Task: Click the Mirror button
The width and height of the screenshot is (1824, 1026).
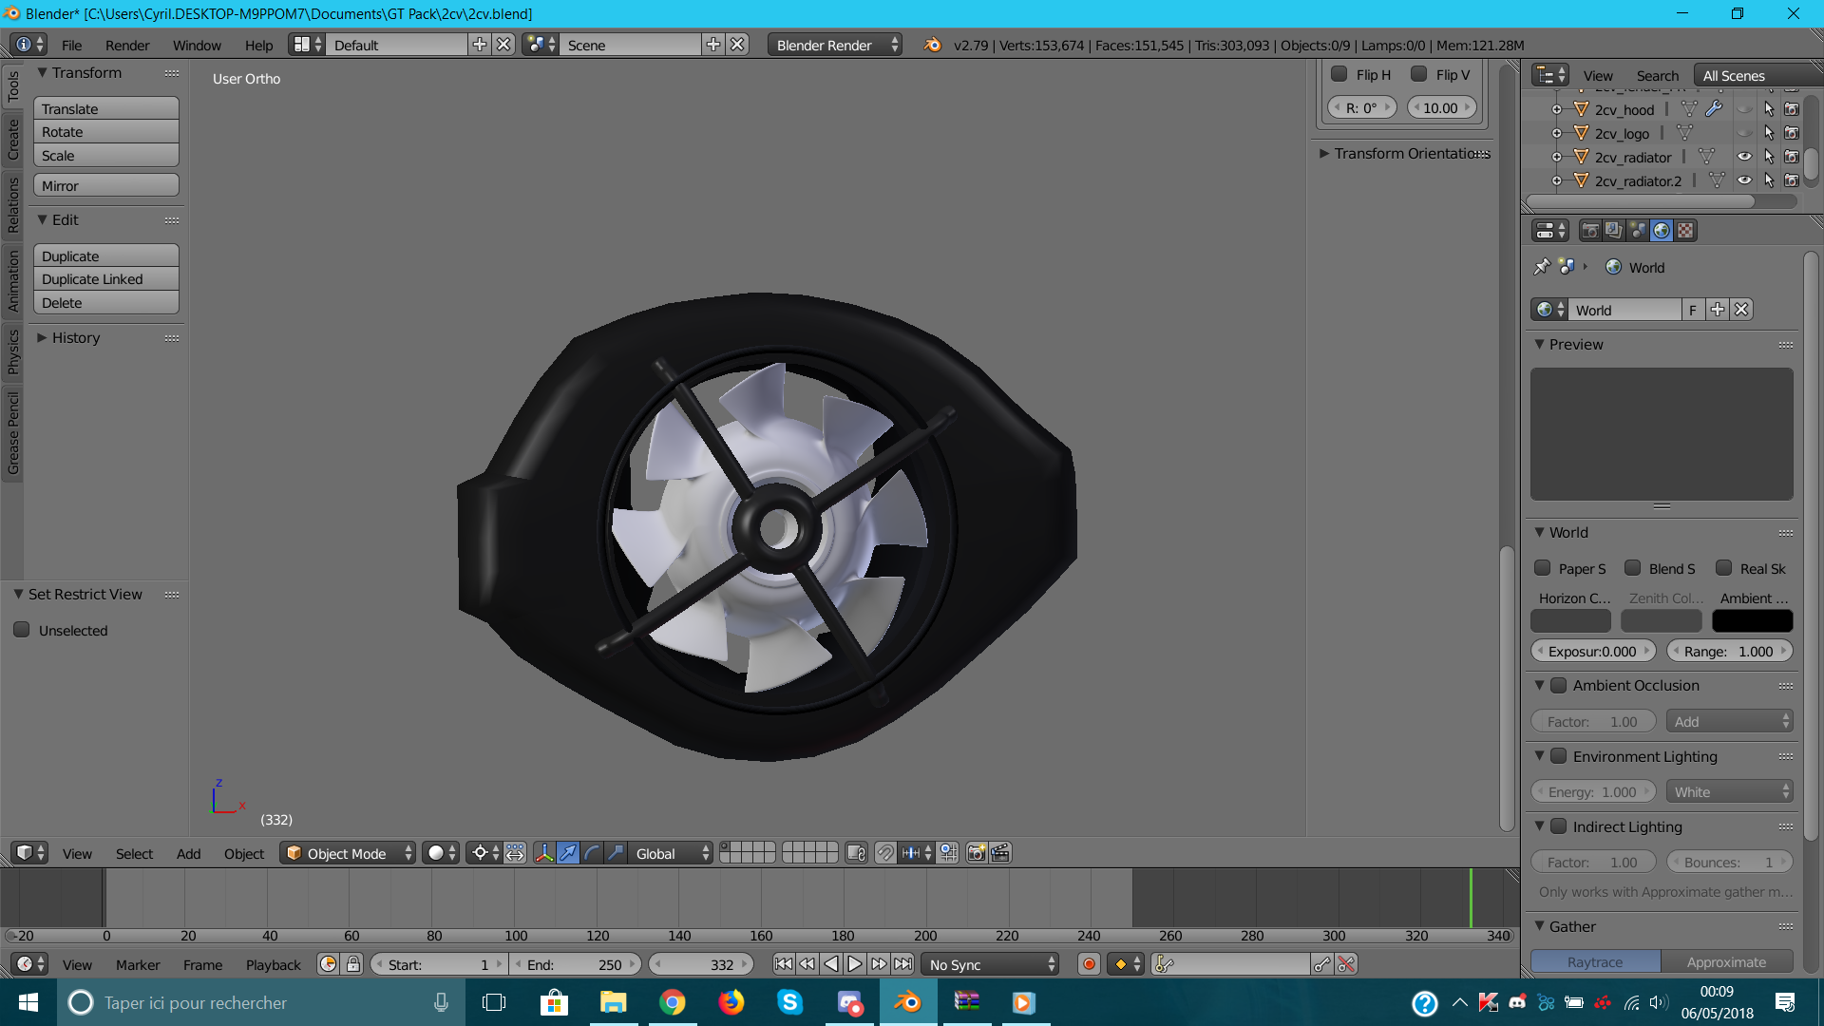Action: pos(106,185)
